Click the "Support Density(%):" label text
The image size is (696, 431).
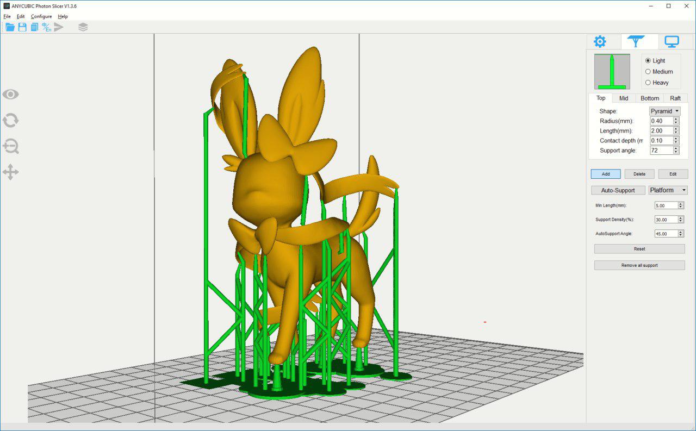615,220
